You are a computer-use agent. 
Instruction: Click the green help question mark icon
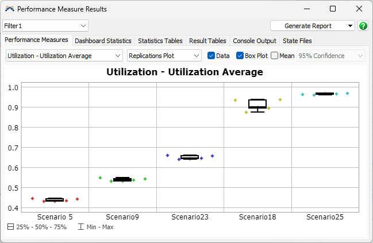click(363, 26)
